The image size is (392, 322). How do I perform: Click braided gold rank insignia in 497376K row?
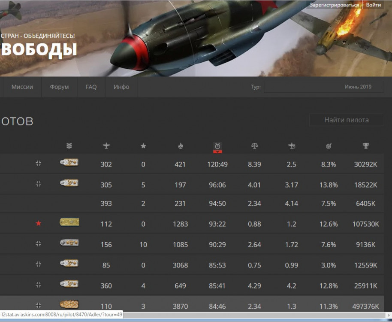click(69, 304)
